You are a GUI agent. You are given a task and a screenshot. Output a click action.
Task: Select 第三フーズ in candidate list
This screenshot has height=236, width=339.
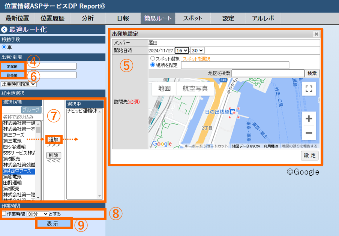pos(19,135)
